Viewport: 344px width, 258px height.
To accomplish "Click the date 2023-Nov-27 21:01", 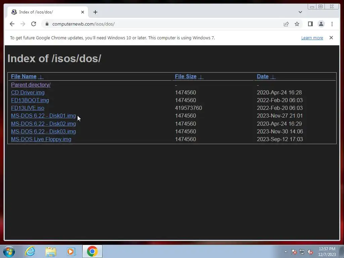I will coord(280,116).
